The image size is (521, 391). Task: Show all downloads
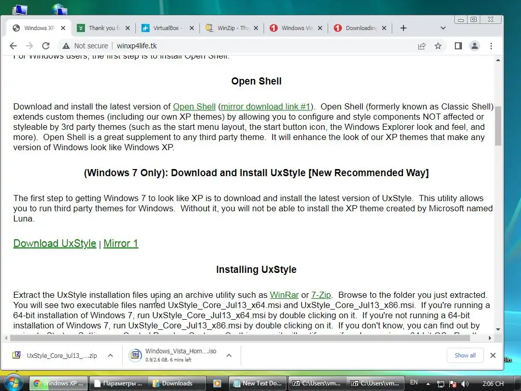point(465,355)
